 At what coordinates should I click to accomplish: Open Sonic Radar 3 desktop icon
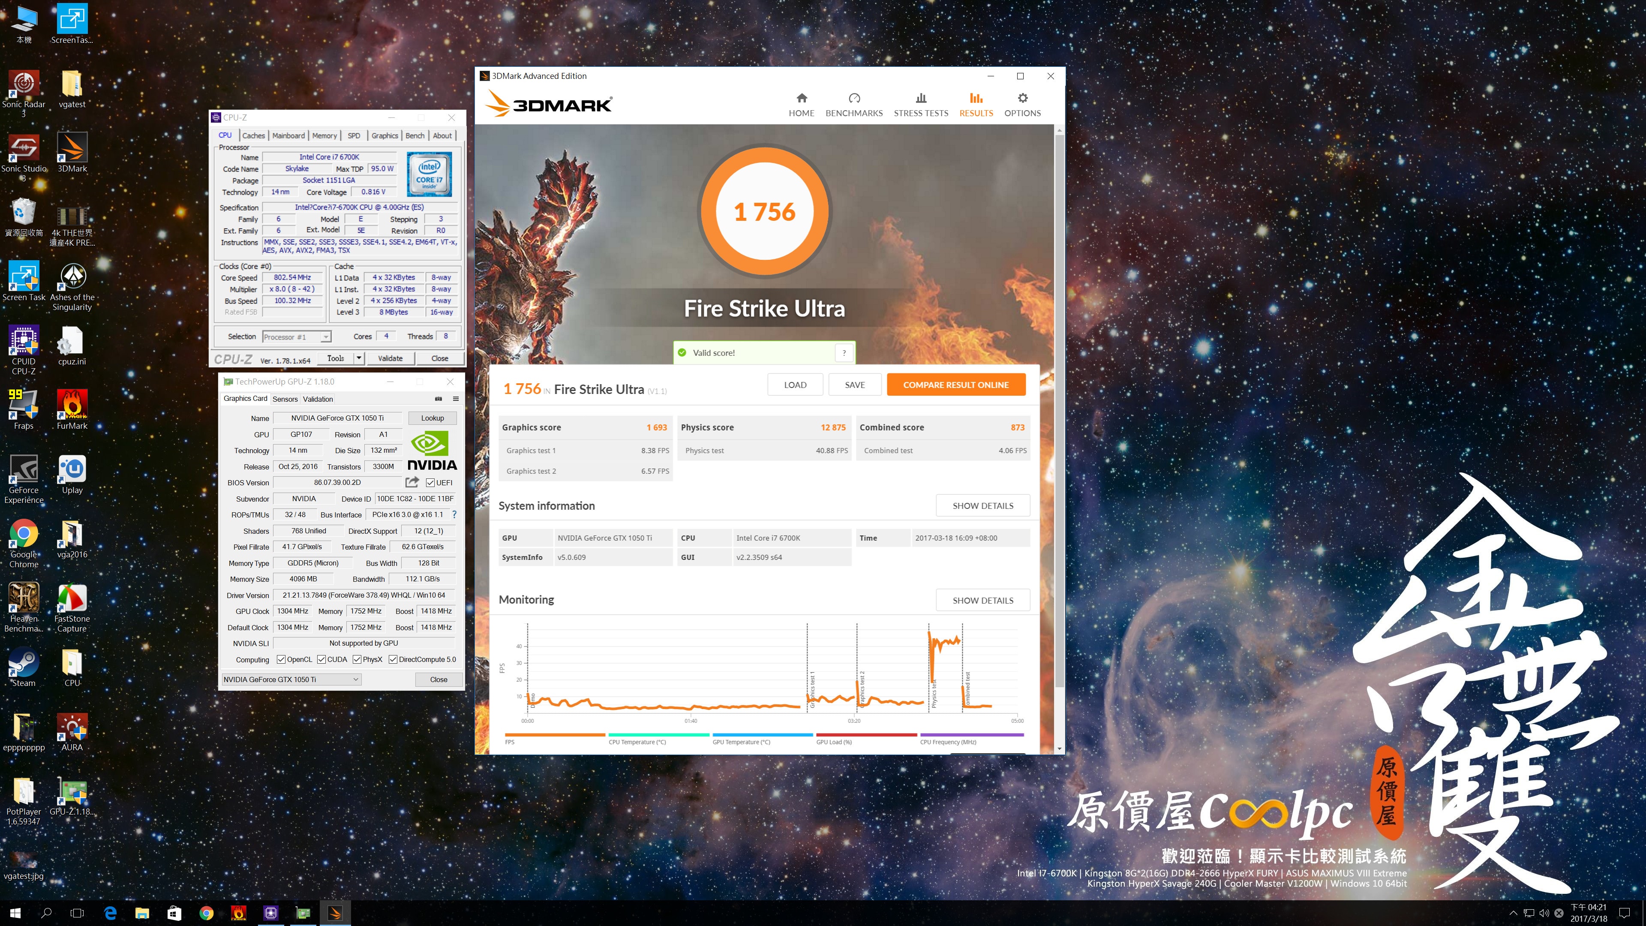[24, 93]
